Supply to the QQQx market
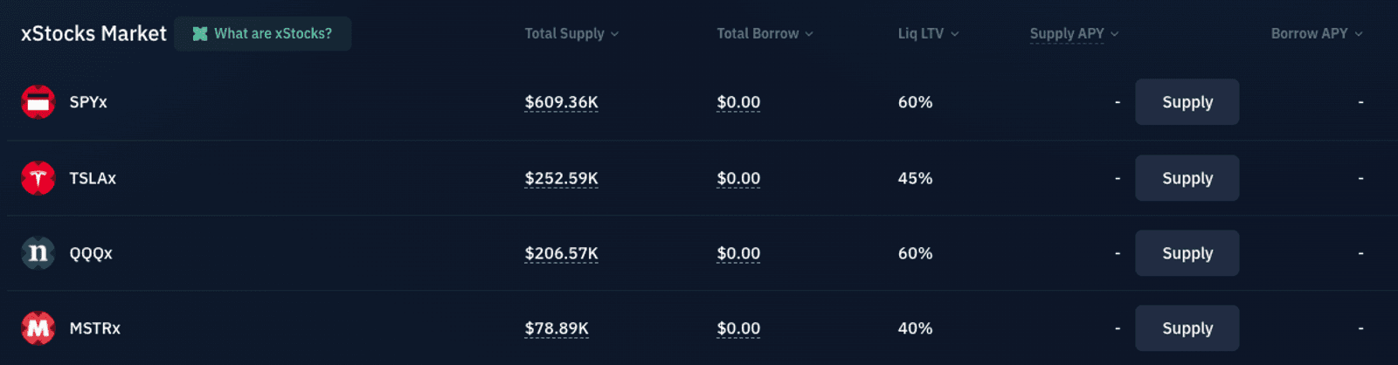The height and width of the screenshot is (365, 1398). click(x=1187, y=253)
